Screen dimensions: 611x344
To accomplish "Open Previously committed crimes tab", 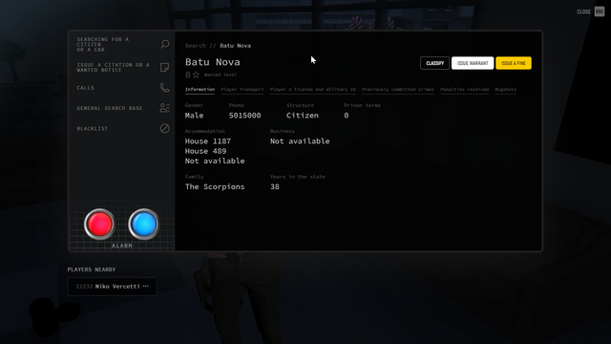I will coord(398,90).
